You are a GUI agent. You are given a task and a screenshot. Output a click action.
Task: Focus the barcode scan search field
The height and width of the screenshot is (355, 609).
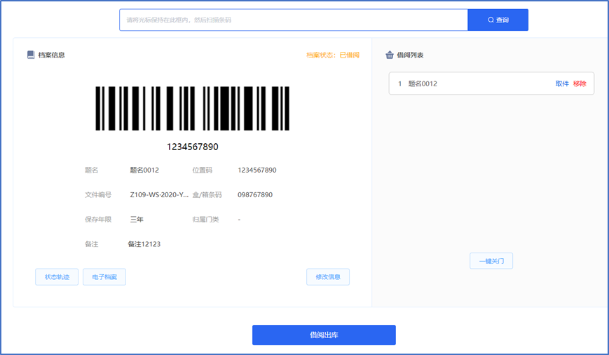pos(293,20)
